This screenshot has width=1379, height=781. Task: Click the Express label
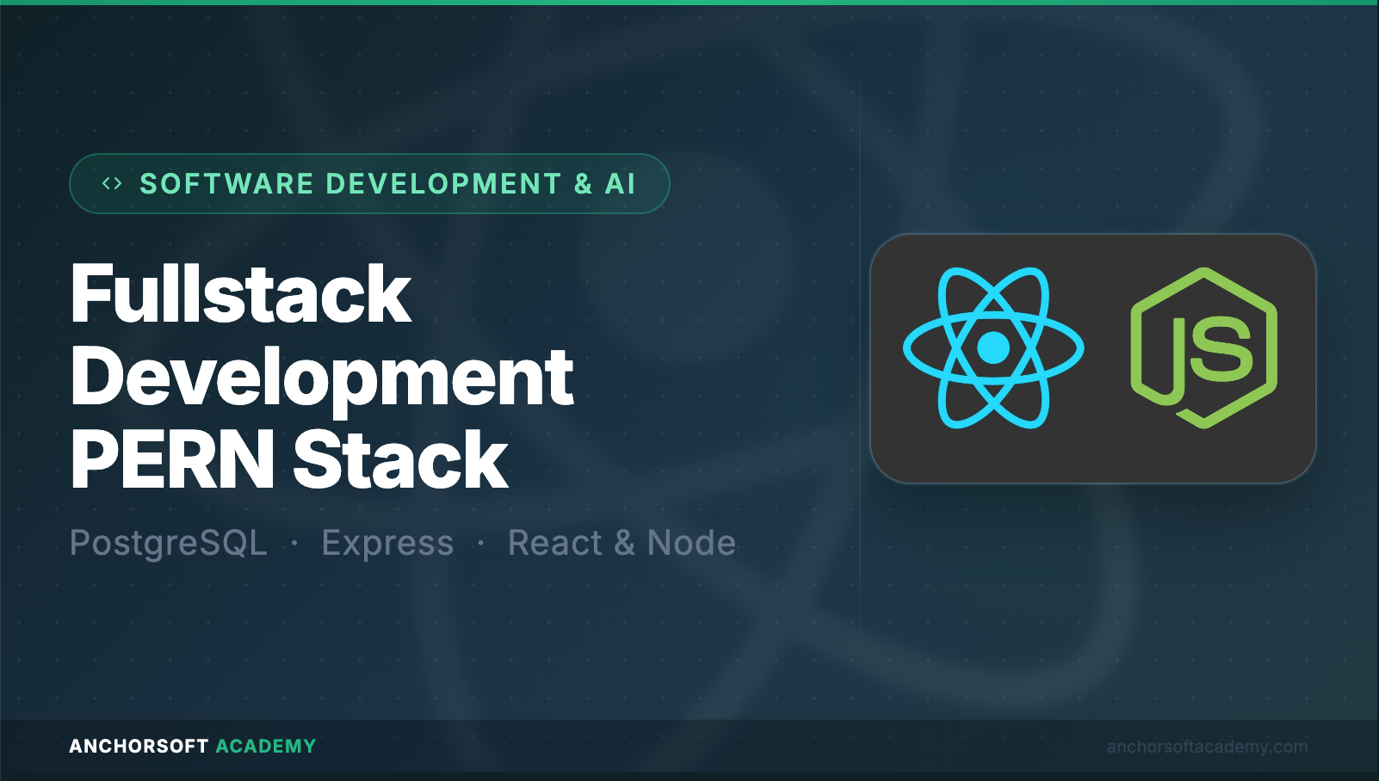click(387, 543)
